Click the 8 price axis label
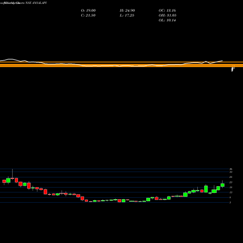 point(230,197)
